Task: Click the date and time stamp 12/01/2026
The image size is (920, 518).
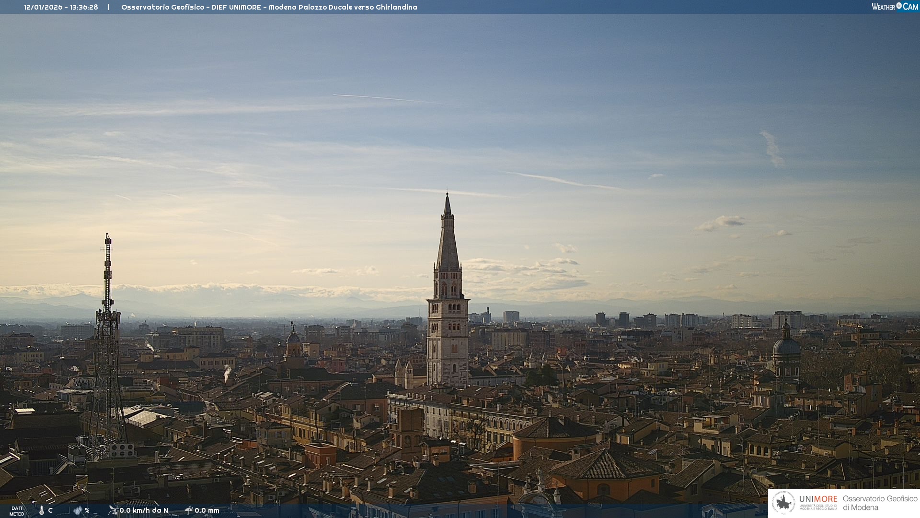Action: tap(61, 7)
